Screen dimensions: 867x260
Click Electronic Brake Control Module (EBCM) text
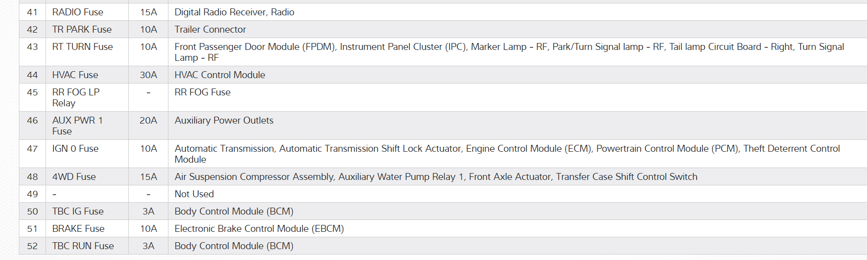[x=259, y=229]
